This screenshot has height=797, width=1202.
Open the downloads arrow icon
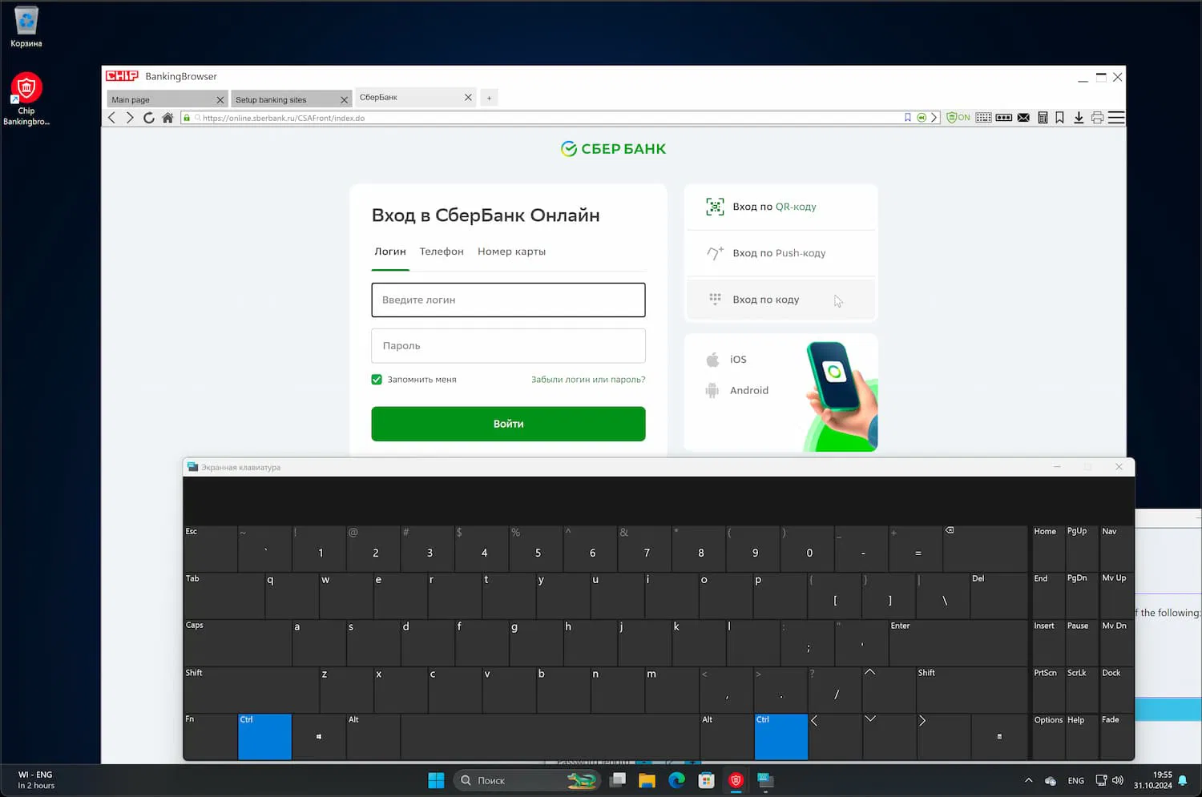(1079, 118)
